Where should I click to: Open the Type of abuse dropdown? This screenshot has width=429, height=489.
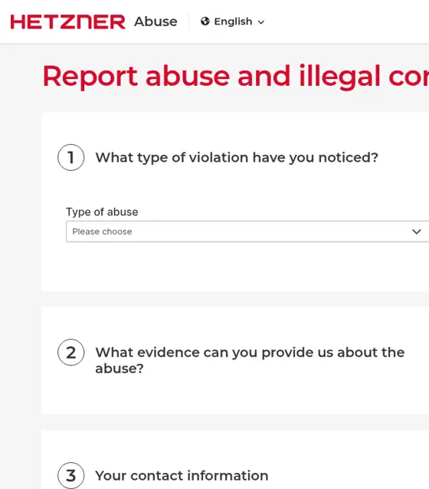(247, 231)
